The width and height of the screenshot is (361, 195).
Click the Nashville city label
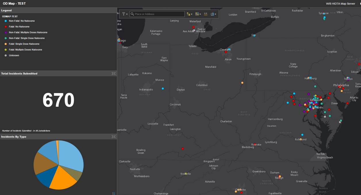[x=135, y=169]
